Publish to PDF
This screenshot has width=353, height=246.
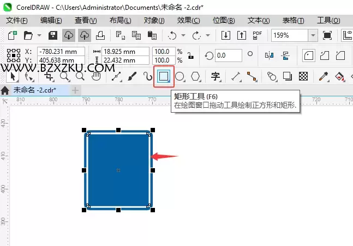click(x=257, y=35)
